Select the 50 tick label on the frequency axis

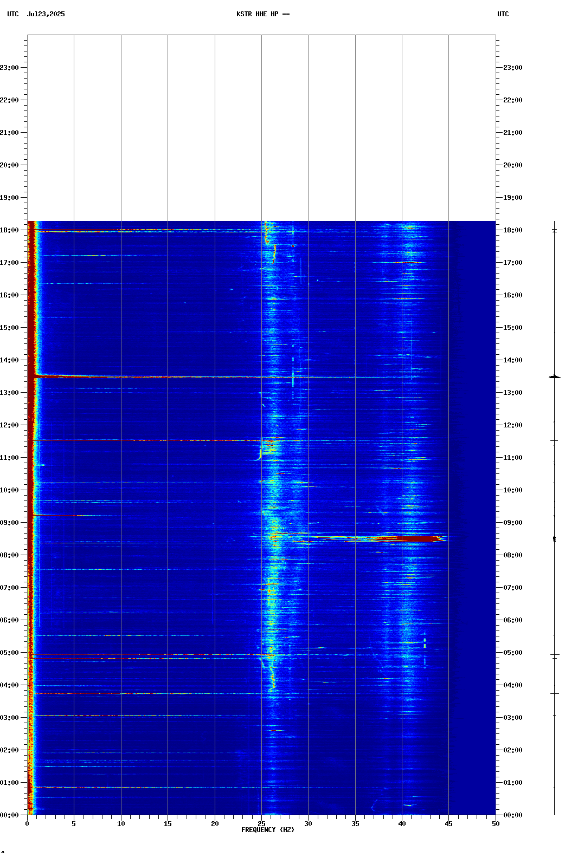pyautogui.click(x=496, y=824)
